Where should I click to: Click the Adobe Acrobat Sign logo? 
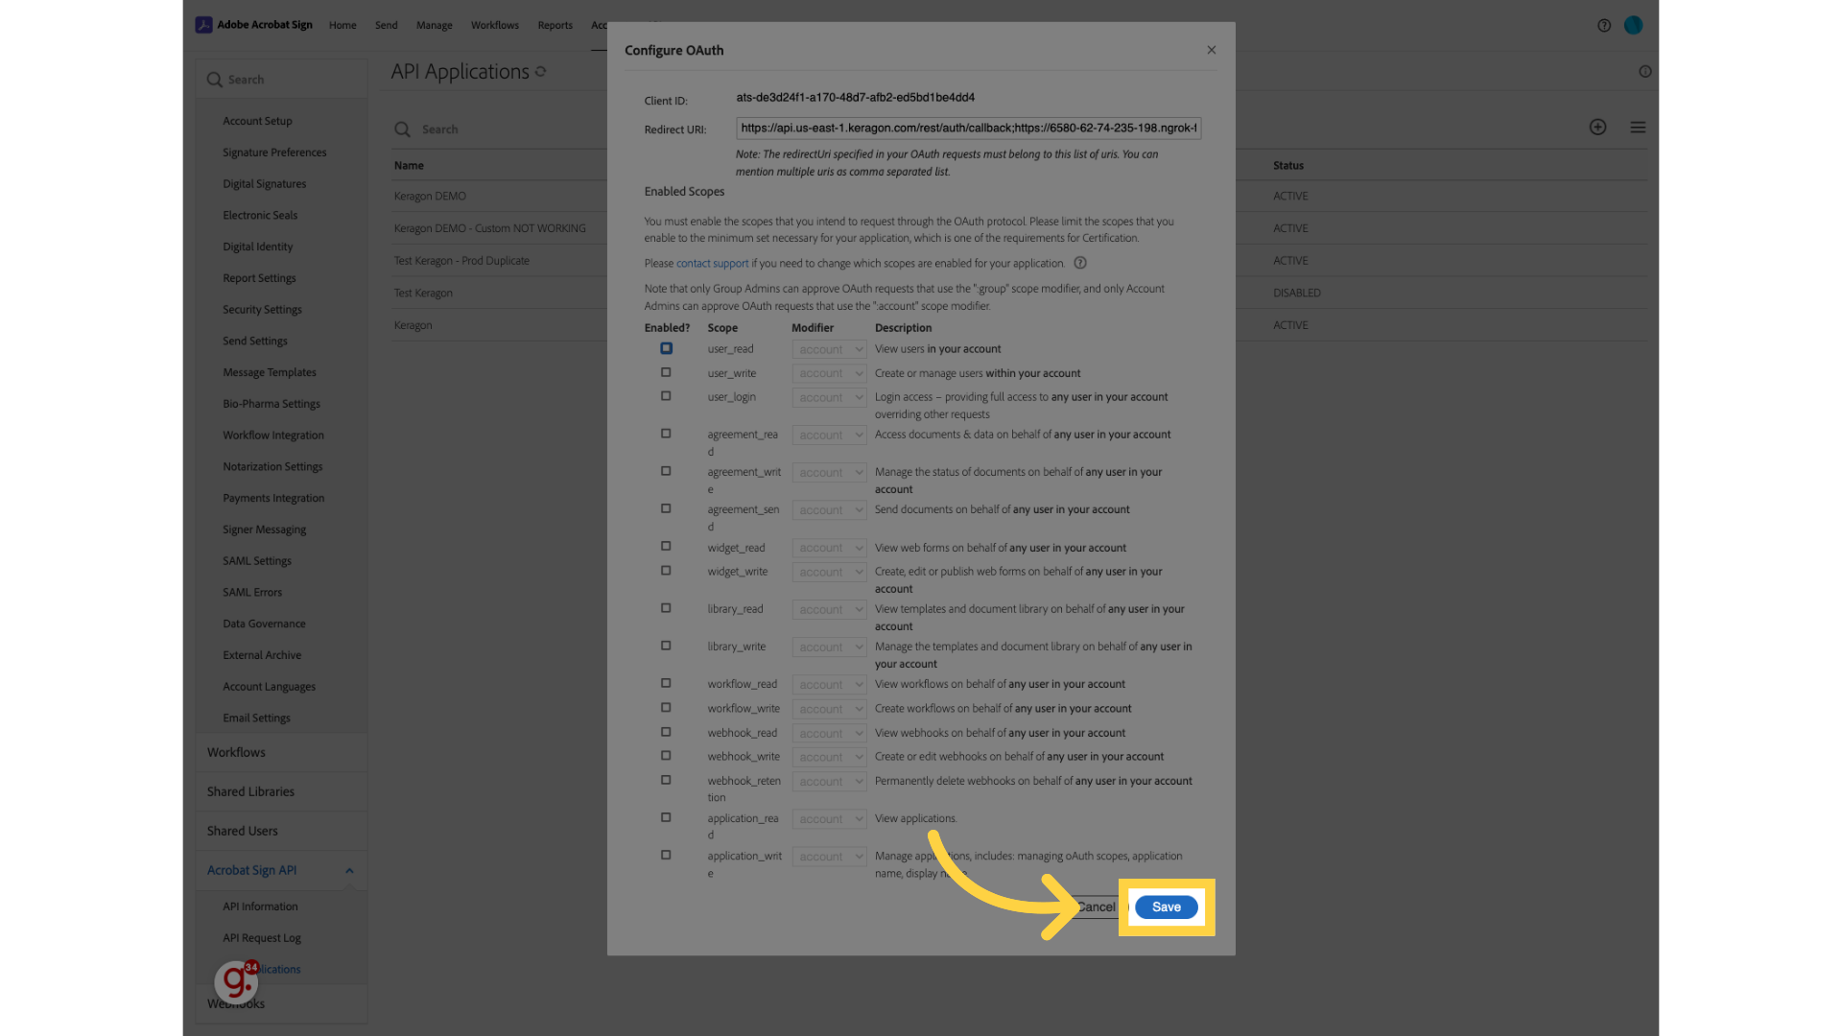pos(254,25)
